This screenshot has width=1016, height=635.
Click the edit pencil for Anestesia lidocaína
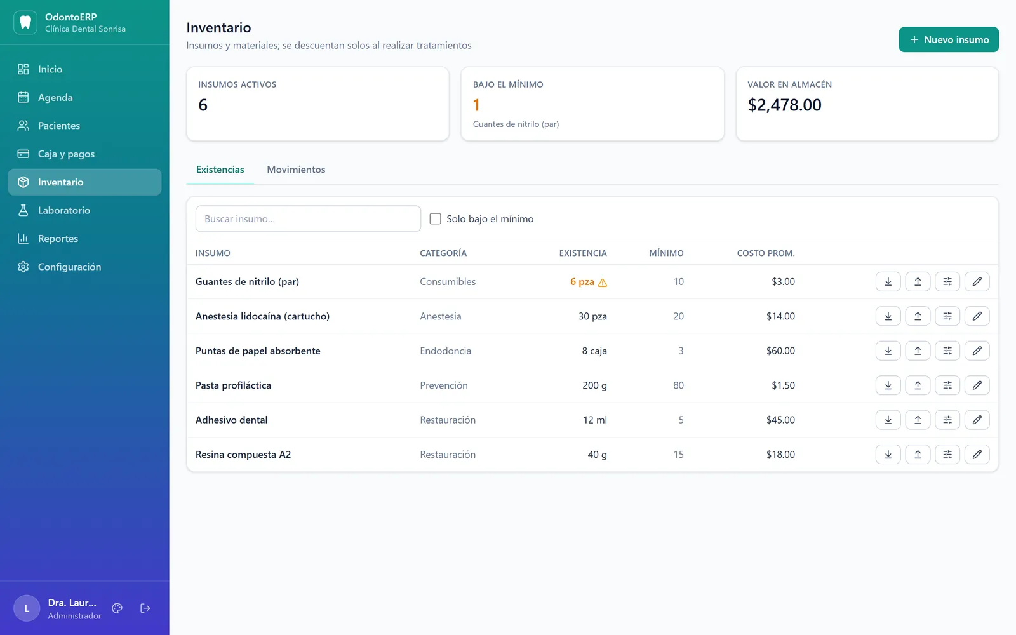[x=977, y=316]
